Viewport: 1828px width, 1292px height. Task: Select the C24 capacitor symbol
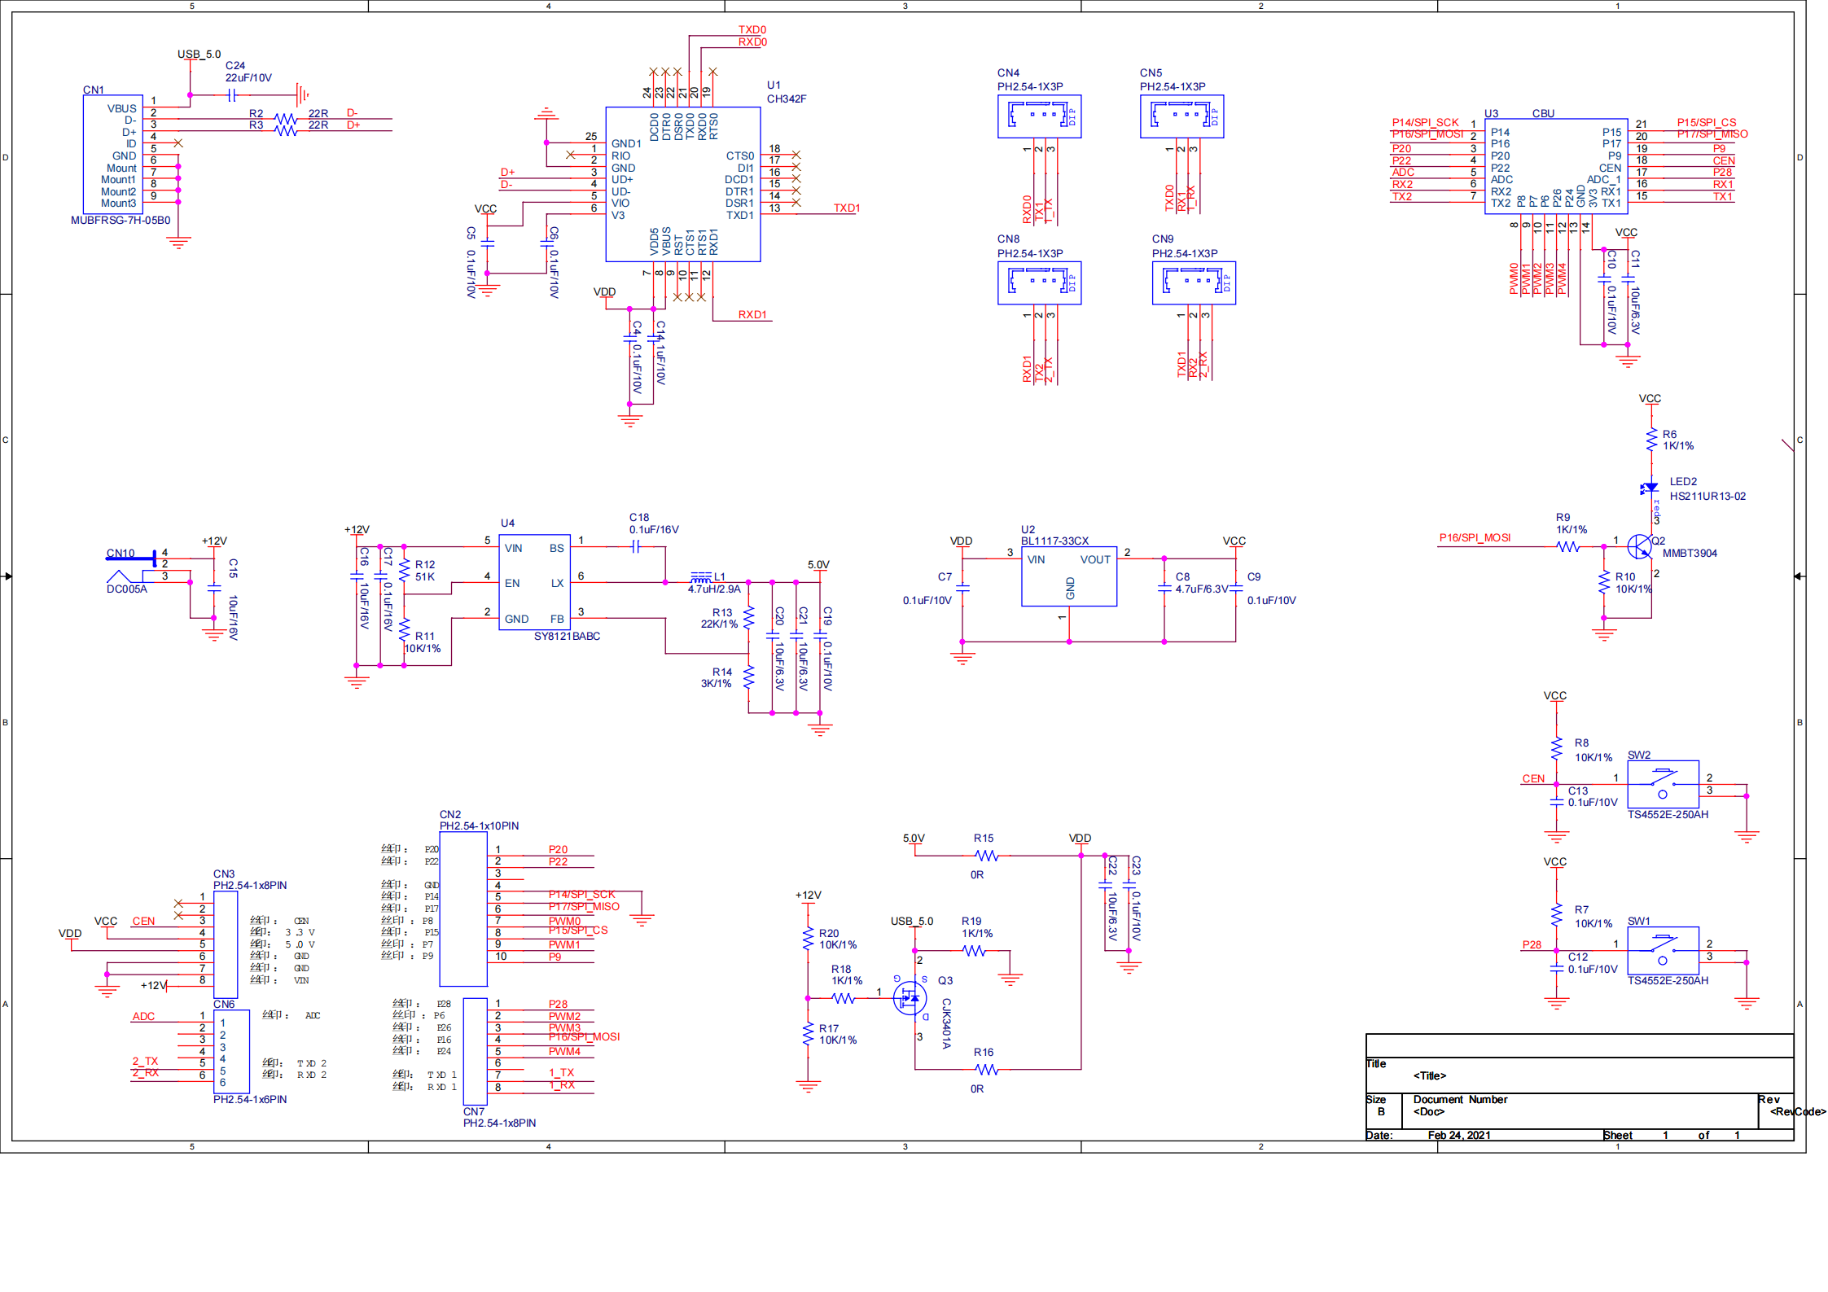231,95
